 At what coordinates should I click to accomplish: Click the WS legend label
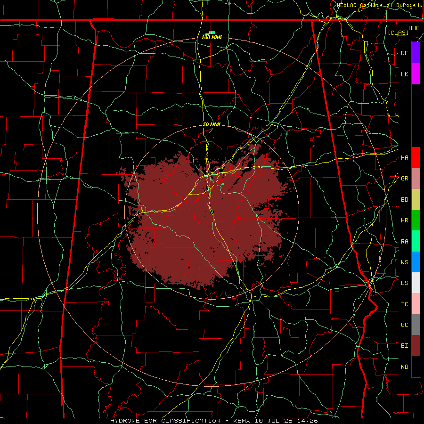(x=404, y=262)
